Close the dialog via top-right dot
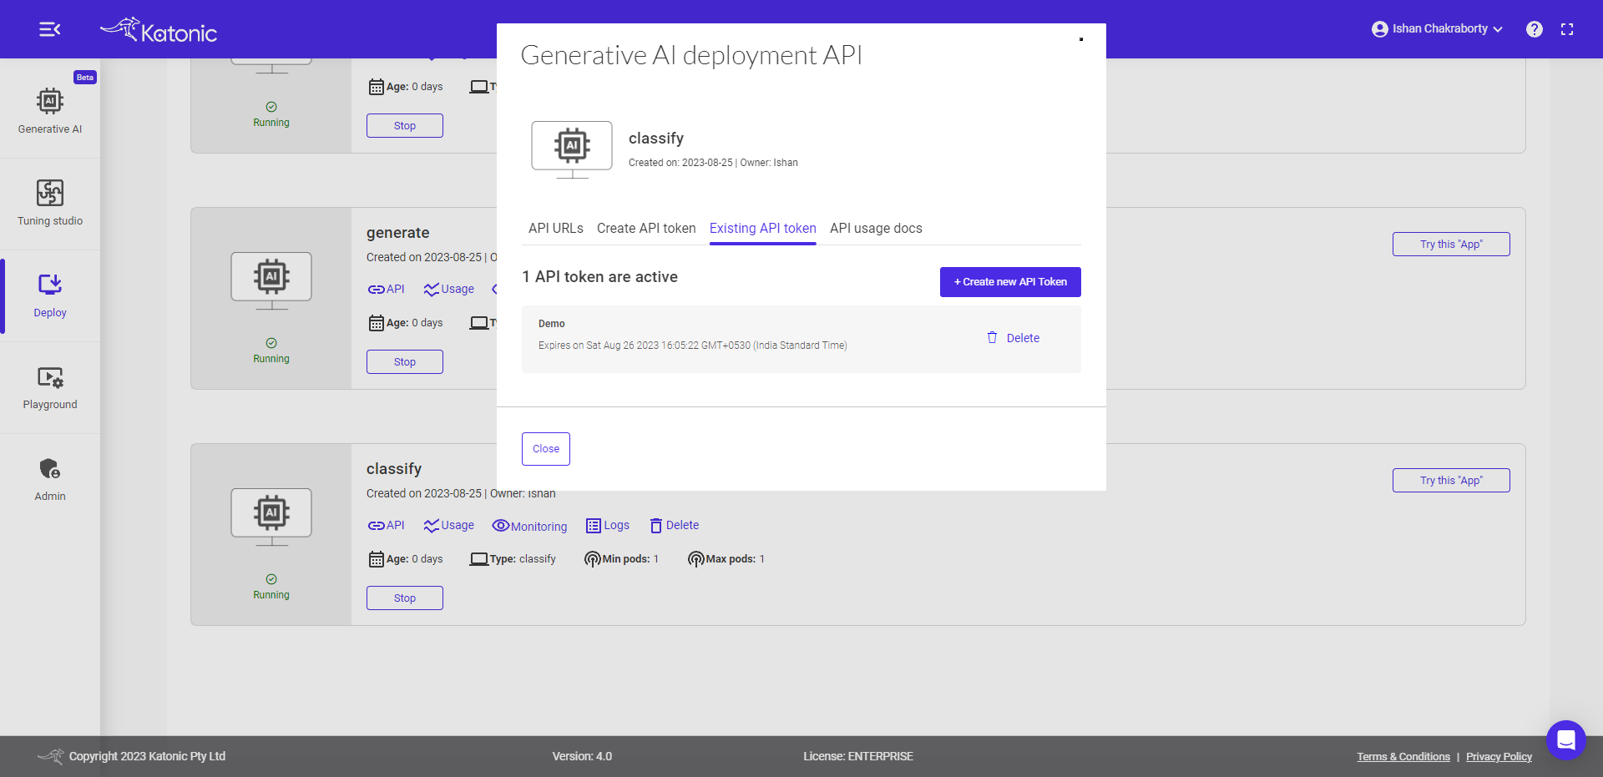 click(x=1081, y=39)
